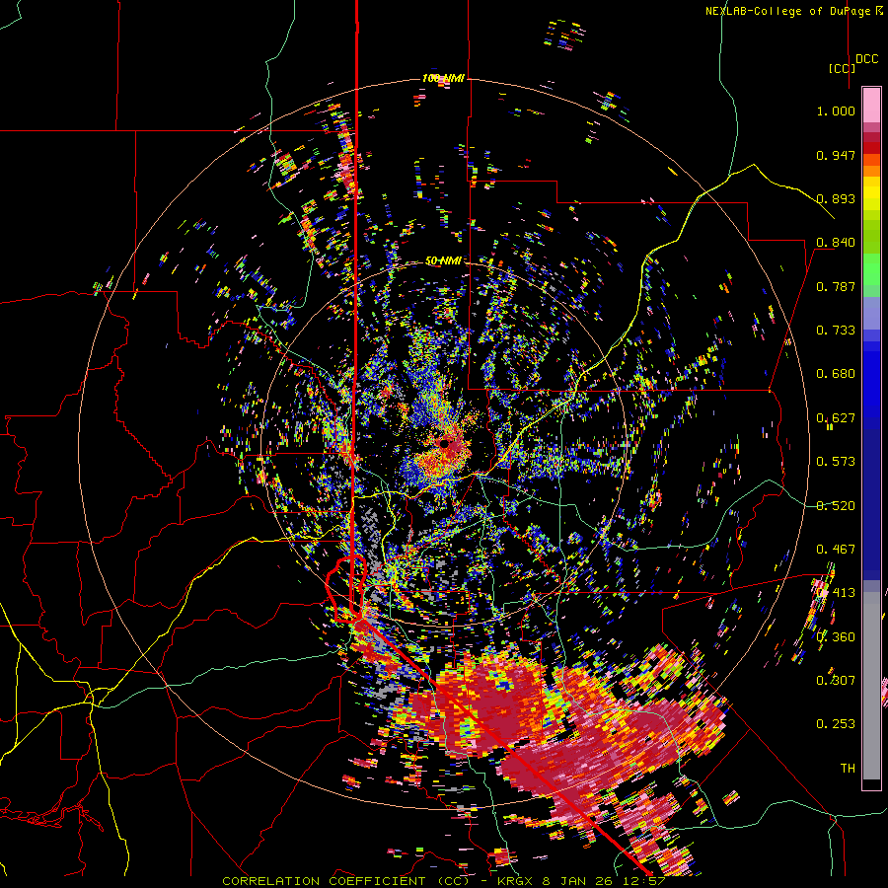Click the 0.680 scale value
This screenshot has height=888, width=888.
point(836,374)
